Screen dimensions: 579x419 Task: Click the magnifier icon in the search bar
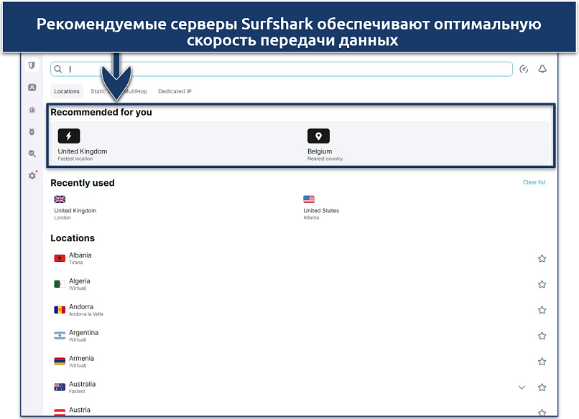(x=58, y=69)
